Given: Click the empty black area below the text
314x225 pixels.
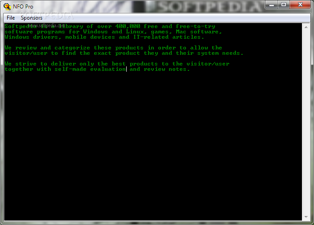Looking at the screenshot, I should click(153, 144).
